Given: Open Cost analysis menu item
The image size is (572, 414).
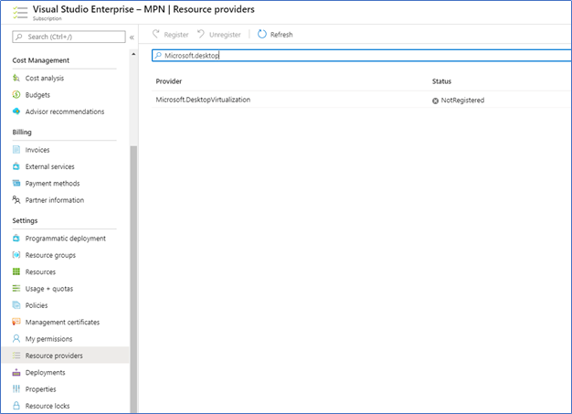Looking at the screenshot, I should [45, 78].
